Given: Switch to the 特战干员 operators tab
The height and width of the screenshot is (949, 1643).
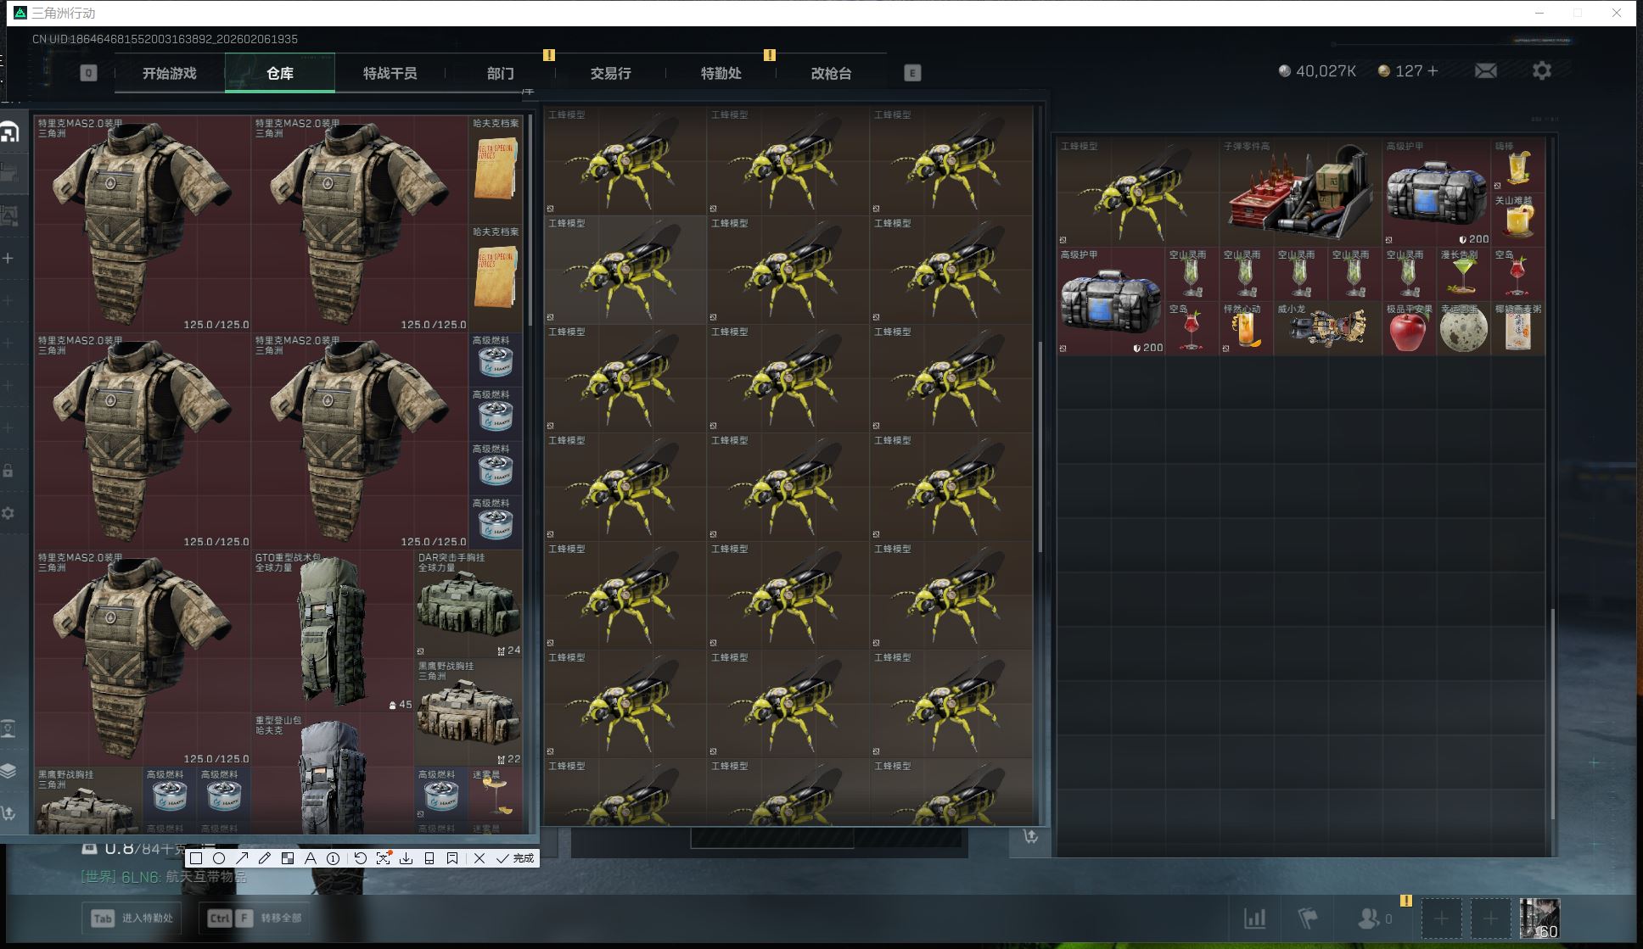Looking at the screenshot, I should tap(390, 74).
